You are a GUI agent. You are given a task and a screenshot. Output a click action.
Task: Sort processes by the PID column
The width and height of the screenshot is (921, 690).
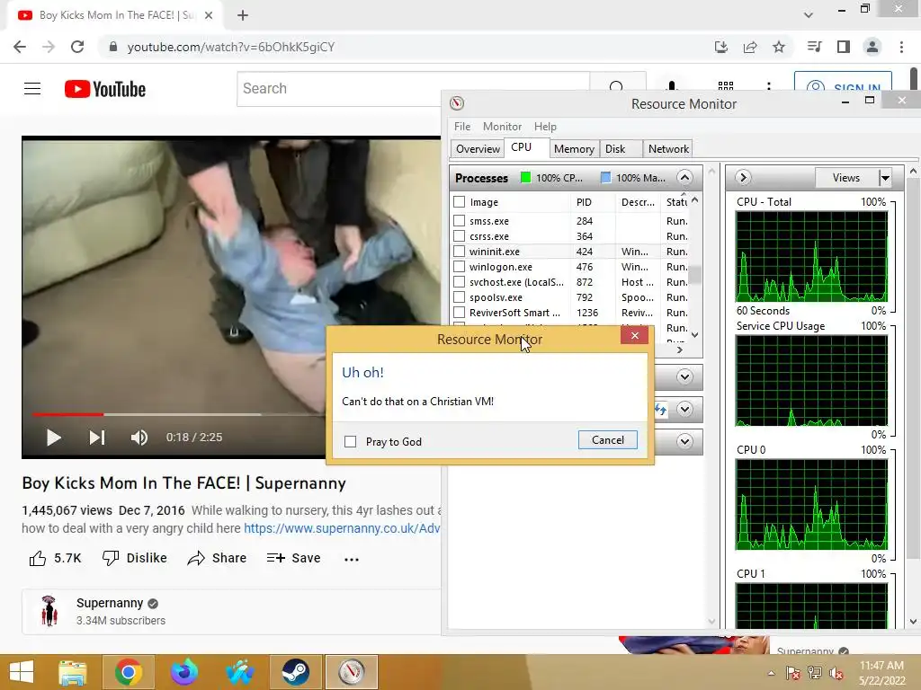[x=584, y=202]
